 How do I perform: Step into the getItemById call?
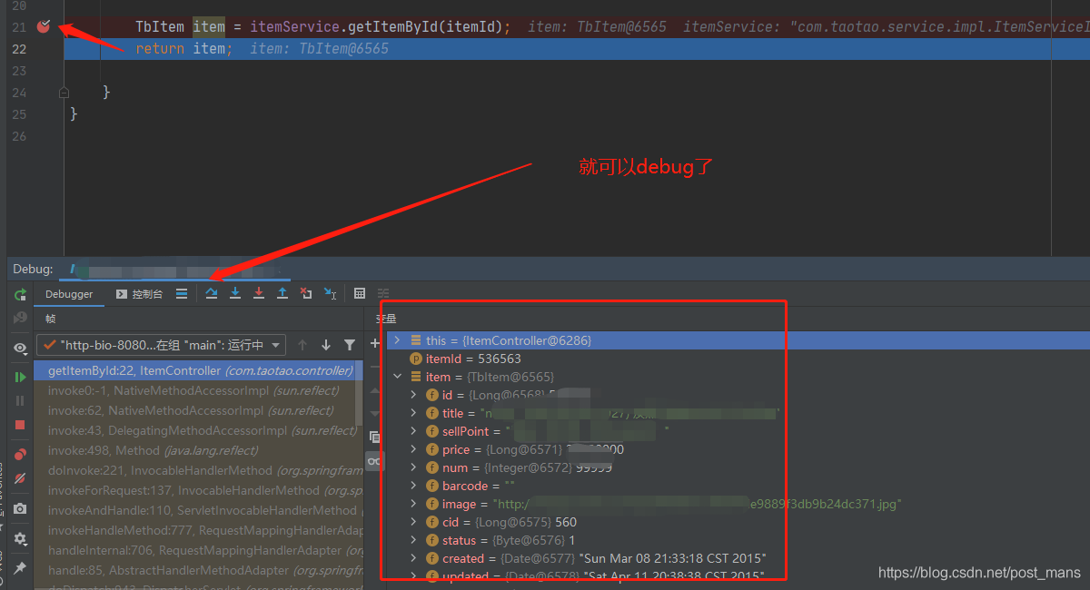point(235,292)
